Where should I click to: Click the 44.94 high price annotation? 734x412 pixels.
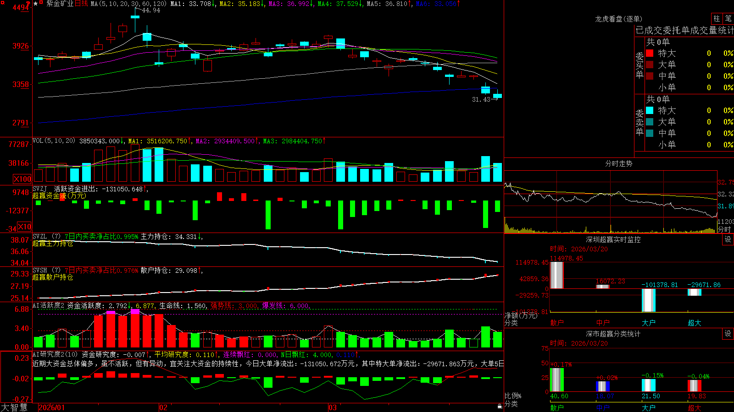click(151, 10)
